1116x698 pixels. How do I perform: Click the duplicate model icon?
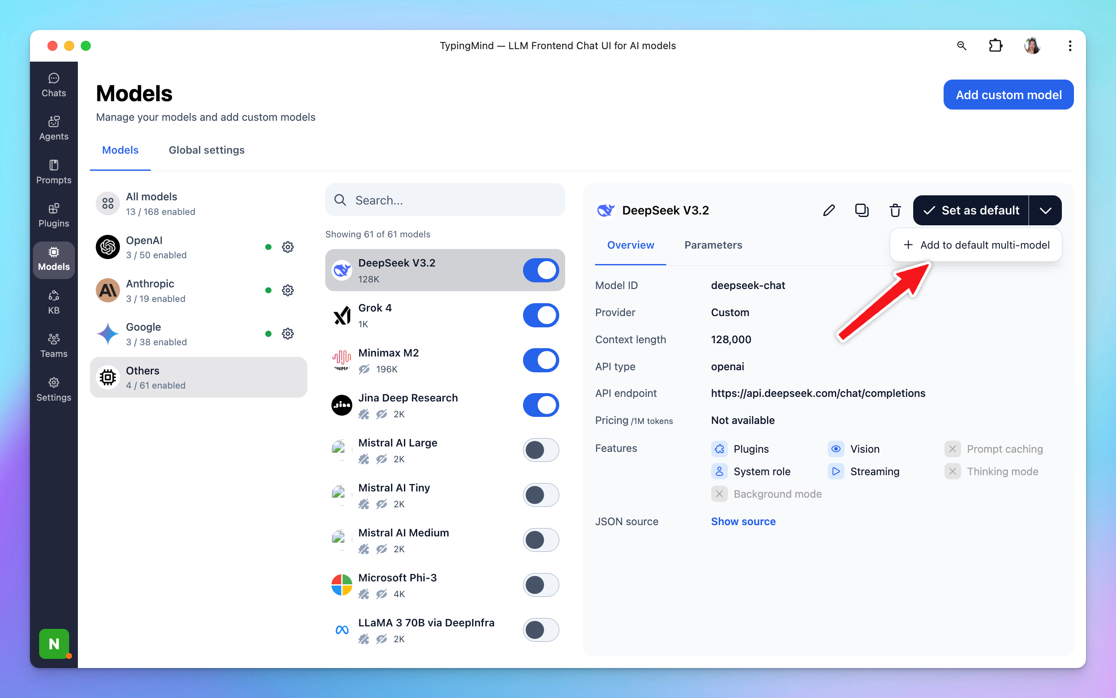pyautogui.click(x=862, y=210)
